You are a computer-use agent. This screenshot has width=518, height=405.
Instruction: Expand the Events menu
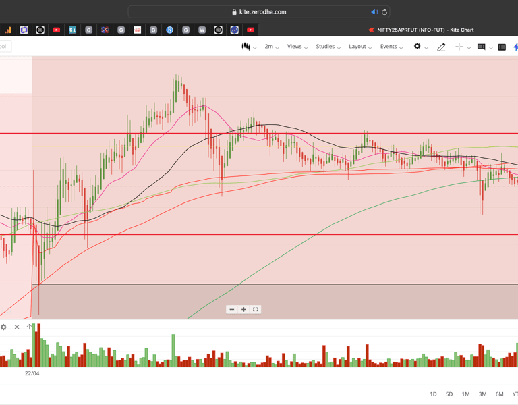391,47
